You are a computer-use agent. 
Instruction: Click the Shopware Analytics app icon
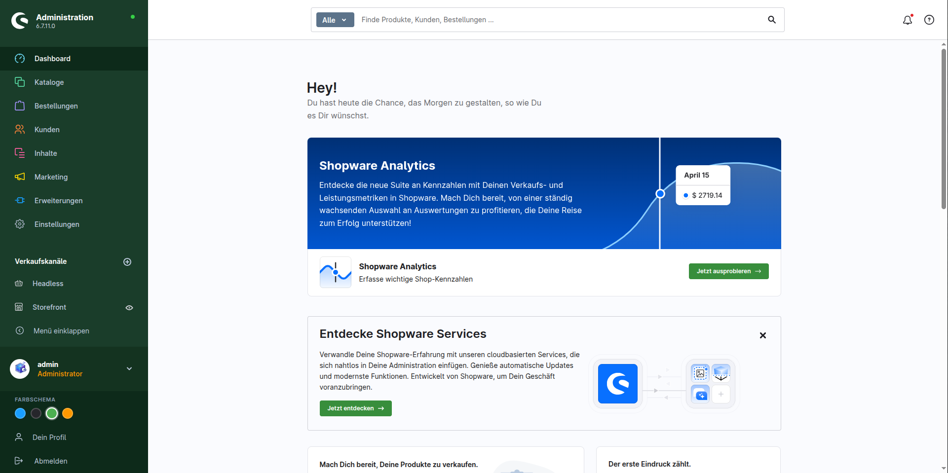click(336, 272)
